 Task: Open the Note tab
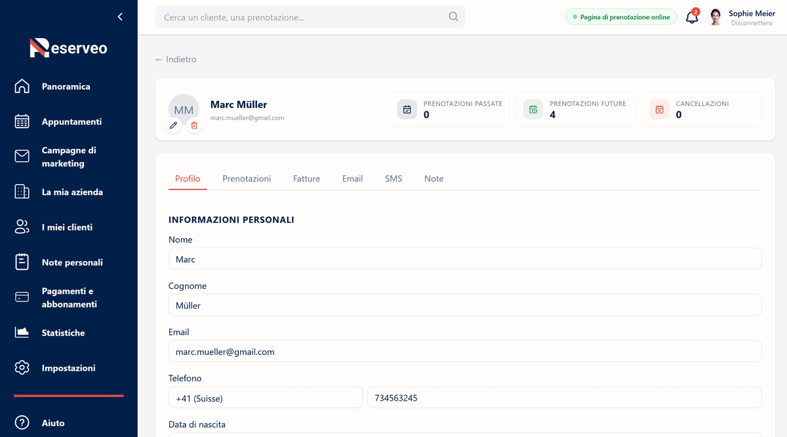click(x=434, y=178)
